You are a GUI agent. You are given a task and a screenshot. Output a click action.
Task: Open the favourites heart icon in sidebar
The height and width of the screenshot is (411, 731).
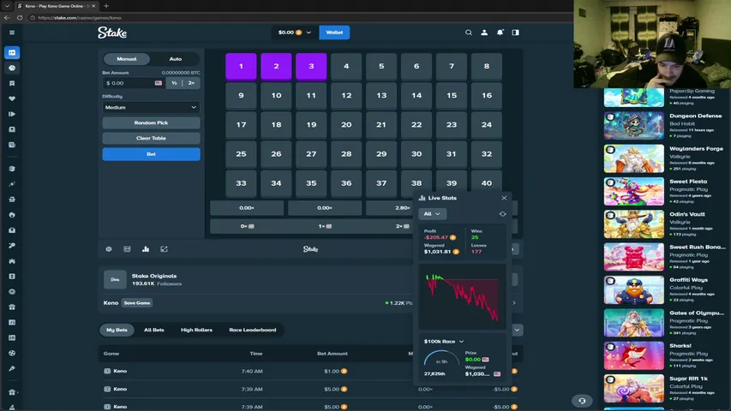click(x=12, y=98)
